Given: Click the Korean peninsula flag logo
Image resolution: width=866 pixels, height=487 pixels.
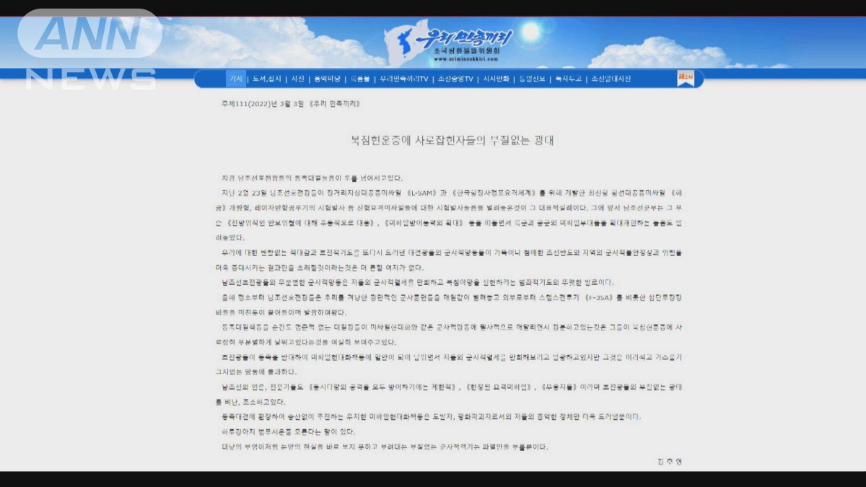Looking at the screenshot, I should point(398,45).
